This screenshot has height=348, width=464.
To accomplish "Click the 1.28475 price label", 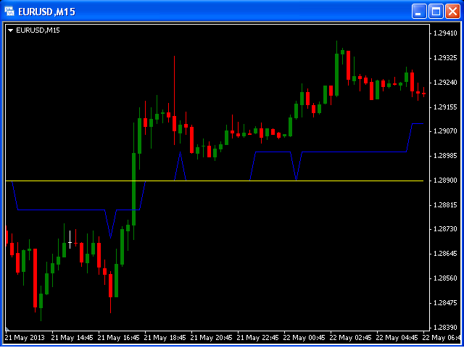I will pyautogui.click(x=444, y=303).
